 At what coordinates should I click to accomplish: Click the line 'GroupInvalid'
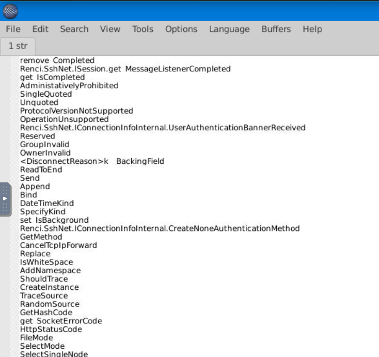45,144
